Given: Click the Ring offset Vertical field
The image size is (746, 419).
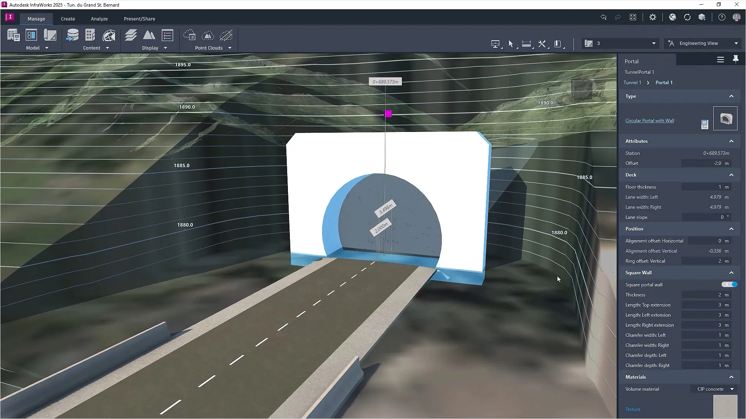Looking at the screenshot, I should point(706,261).
